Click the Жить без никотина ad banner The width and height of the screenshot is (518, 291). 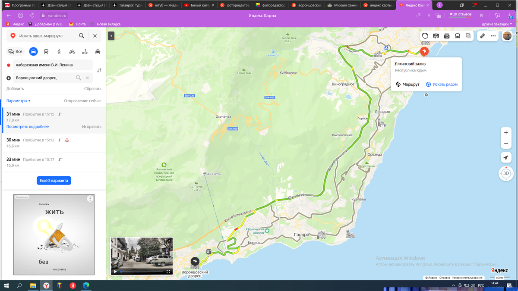click(54, 235)
